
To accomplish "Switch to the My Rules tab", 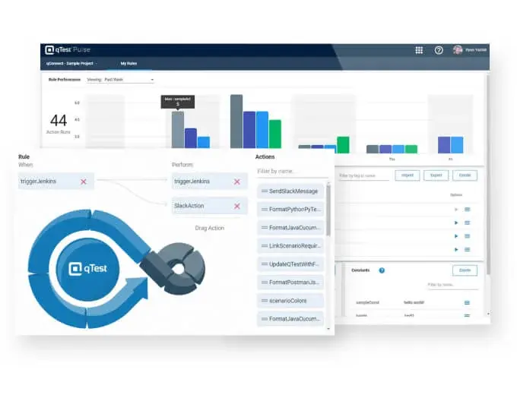I will pyautogui.click(x=128, y=64).
